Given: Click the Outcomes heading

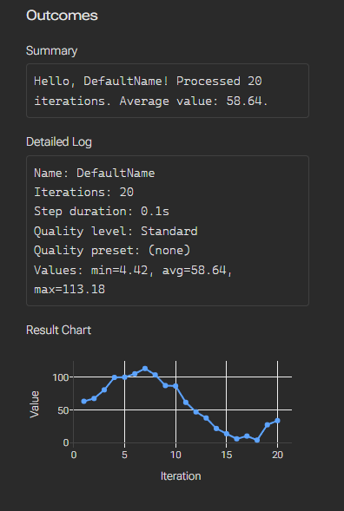Looking at the screenshot, I should [62, 16].
